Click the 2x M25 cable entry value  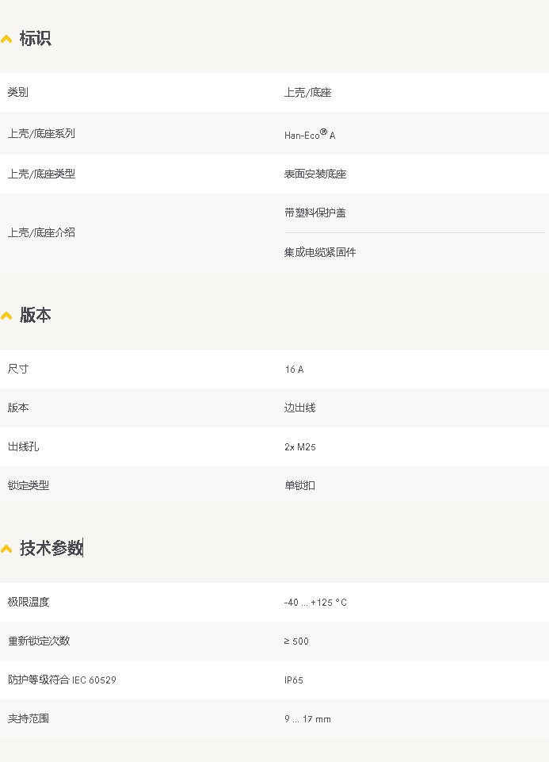click(x=300, y=447)
